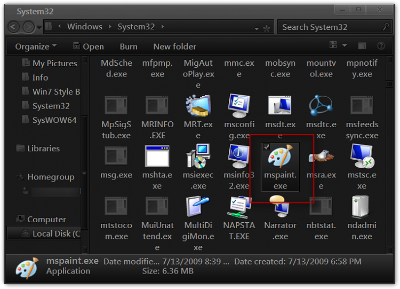
Task: Select the NAPSTAT.EXE icon
Action: (x=239, y=207)
